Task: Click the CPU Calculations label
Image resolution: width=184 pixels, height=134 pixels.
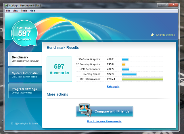Action: pyautogui.click(x=91, y=79)
